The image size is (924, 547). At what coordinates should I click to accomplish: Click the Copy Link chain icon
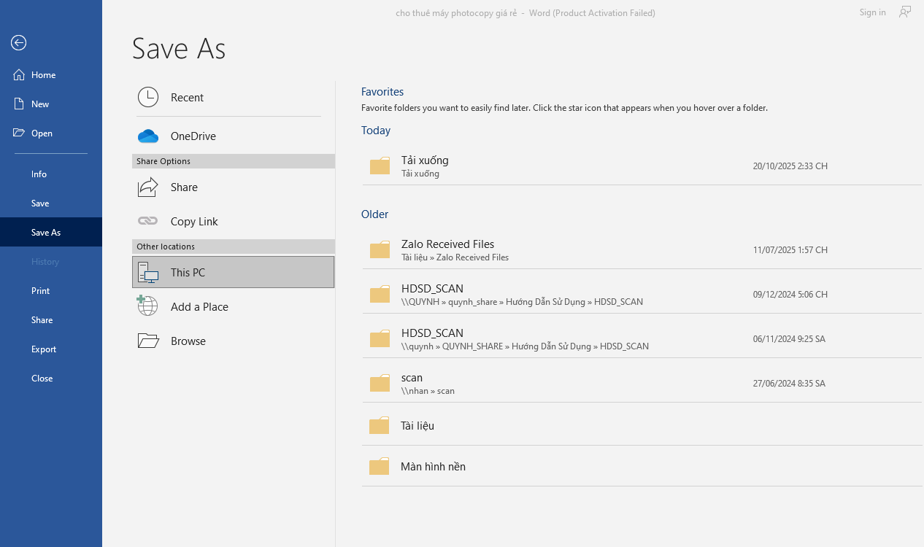pyautogui.click(x=148, y=221)
